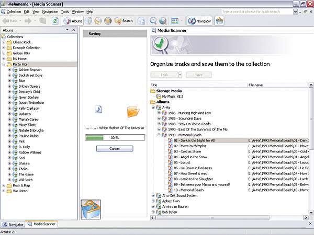This screenshot has width=314, height=235.
Task: Open the Tools menu
Action: pyautogui.click(x=64, y=11)
